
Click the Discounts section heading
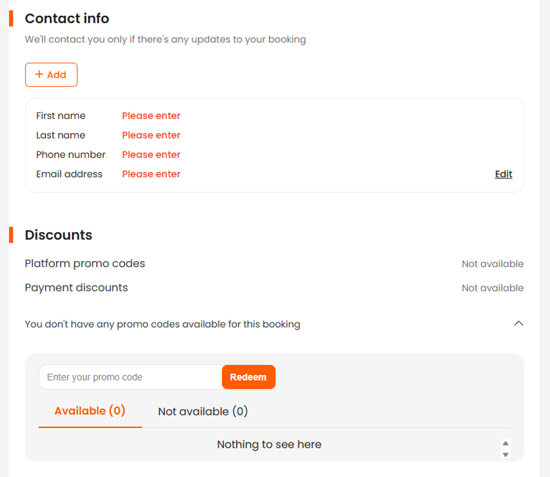(x=59, y=235)
